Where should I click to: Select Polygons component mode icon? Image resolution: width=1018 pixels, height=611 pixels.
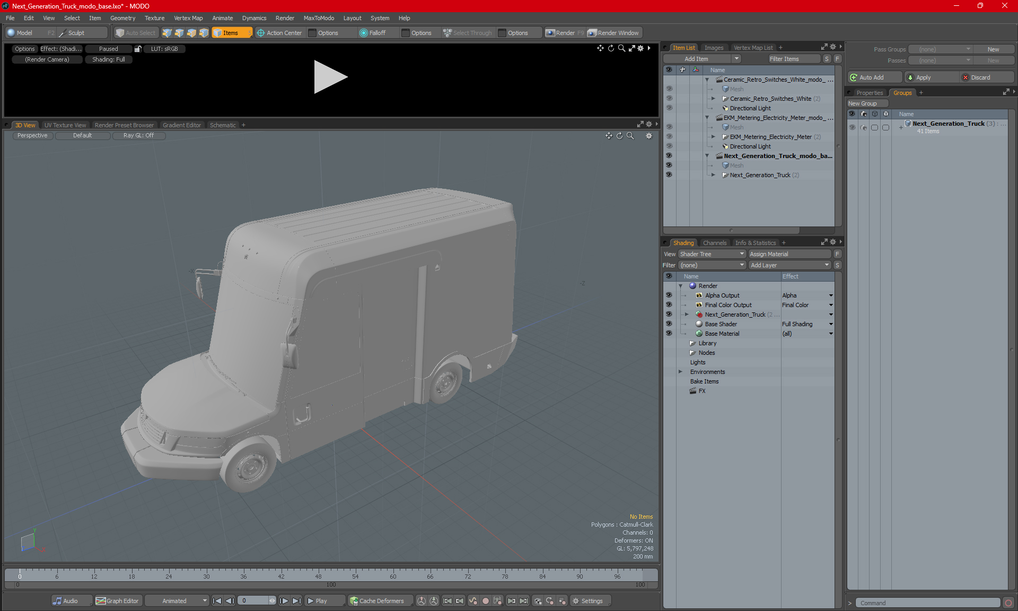[x=191, y=33]
